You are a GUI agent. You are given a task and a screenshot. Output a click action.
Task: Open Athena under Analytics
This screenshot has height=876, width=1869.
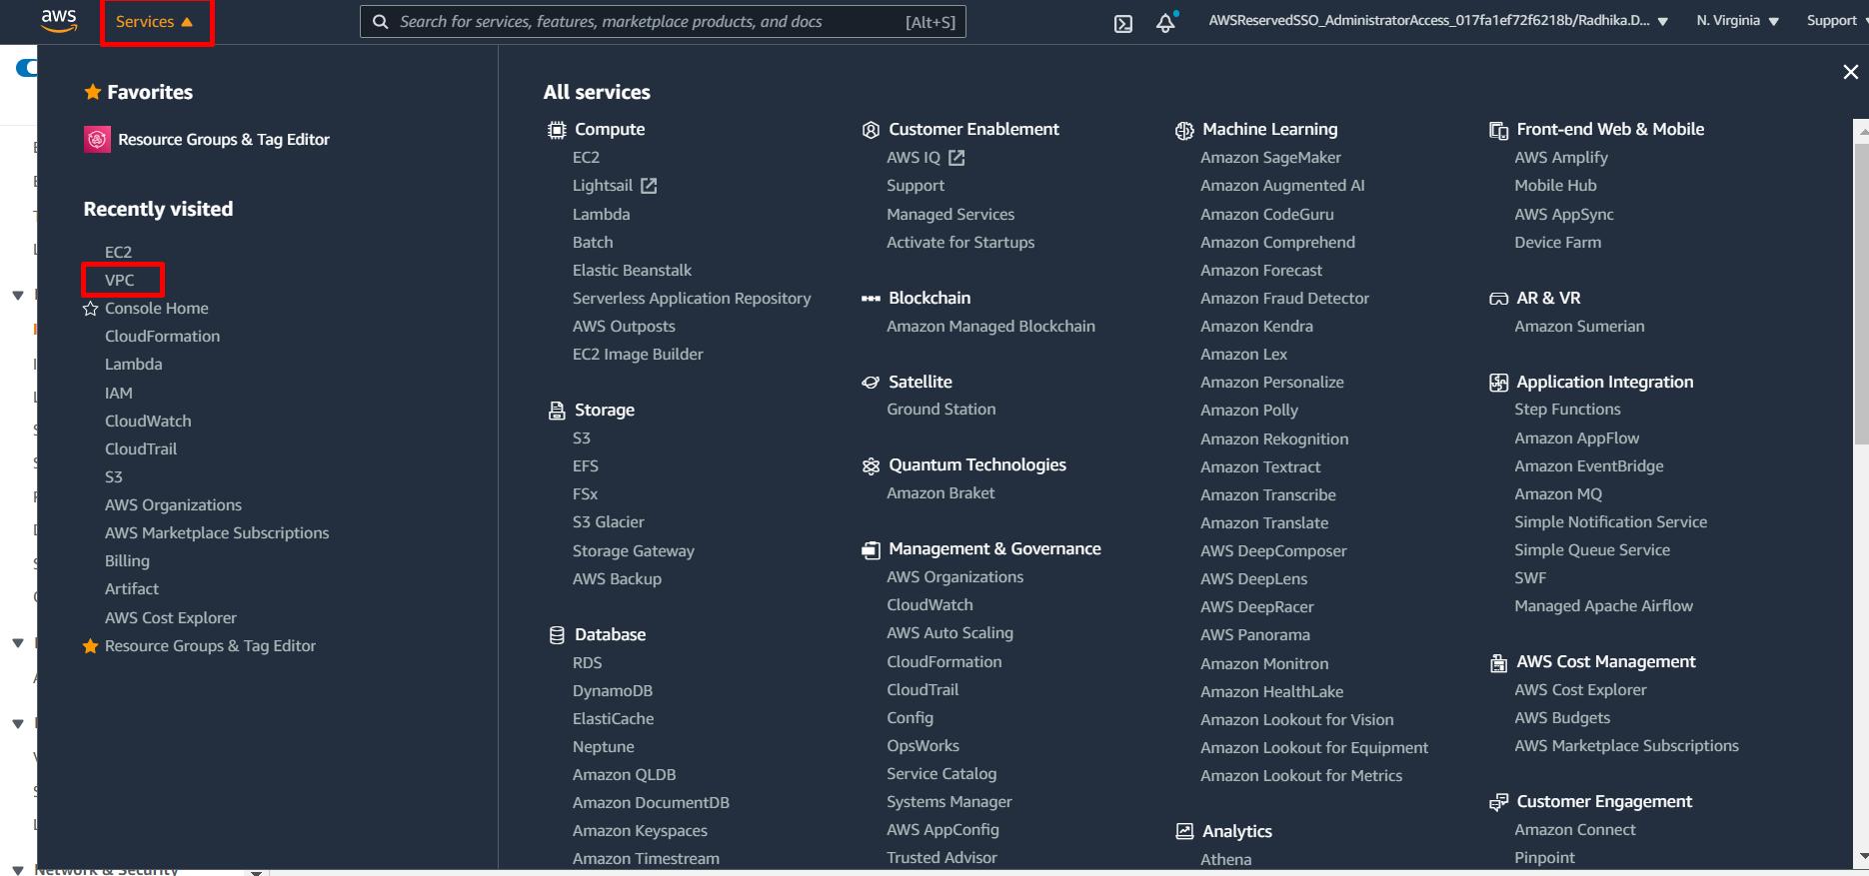click(x=1225, y=860)
